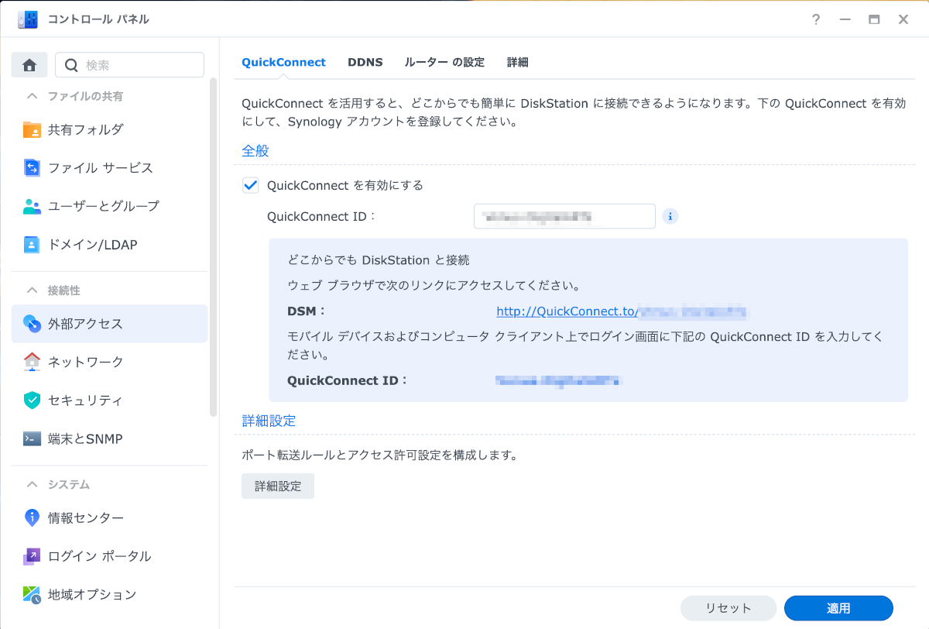Click the 詳細設定 section heading text
This screenshot has width=929, height=629.
pos(269,421)
